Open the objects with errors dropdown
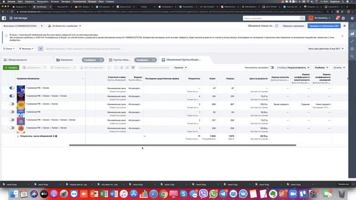 pyautogui.click(x=65, y=26)
